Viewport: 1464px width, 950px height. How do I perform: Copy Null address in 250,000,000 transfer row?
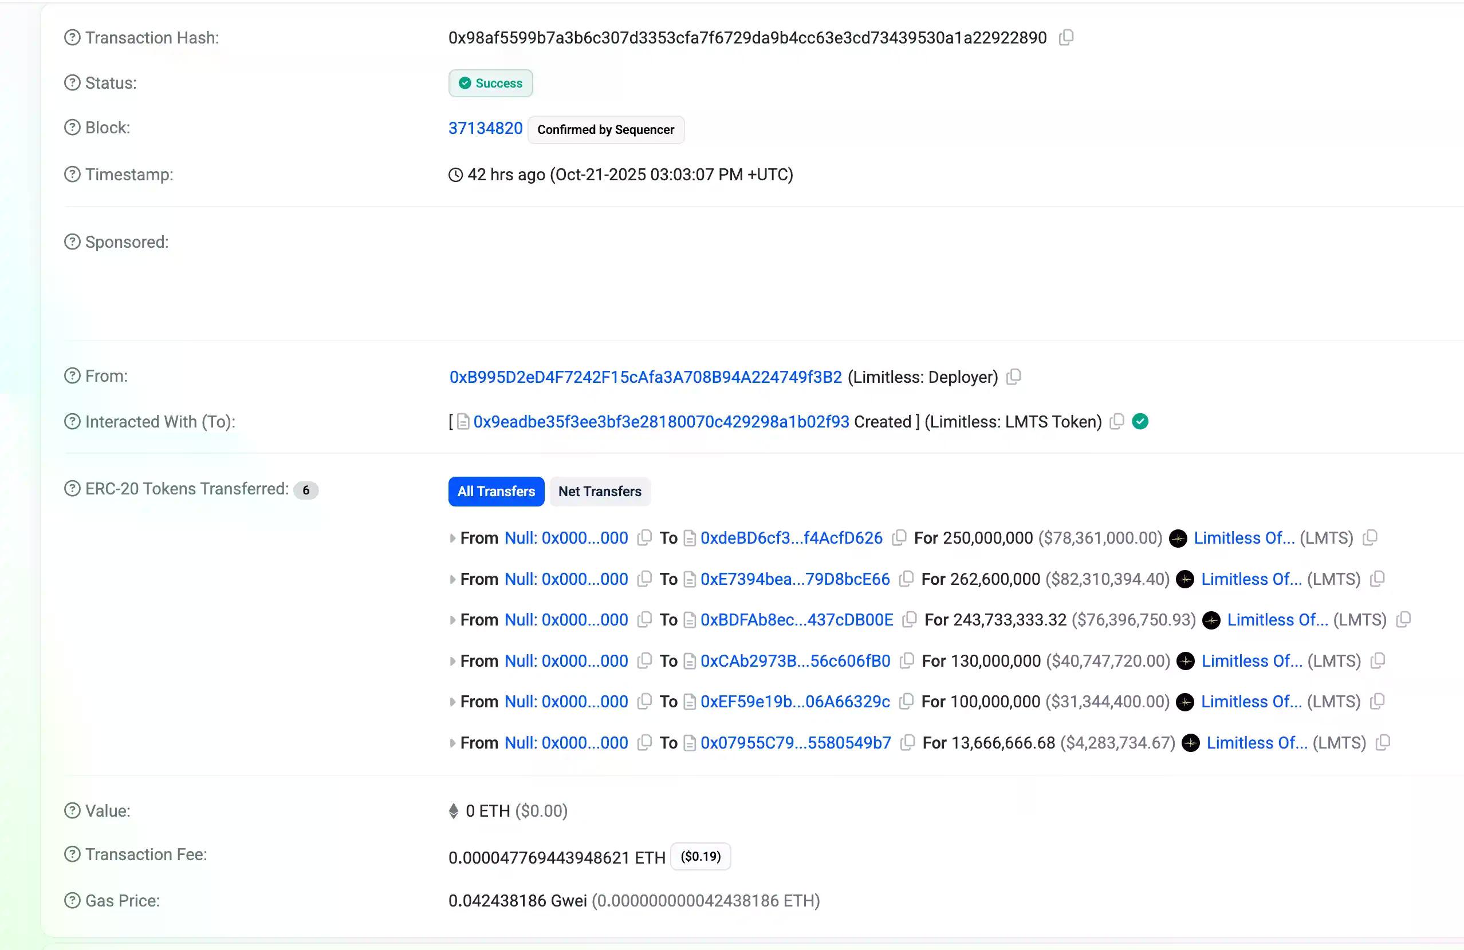pos(644,538)
